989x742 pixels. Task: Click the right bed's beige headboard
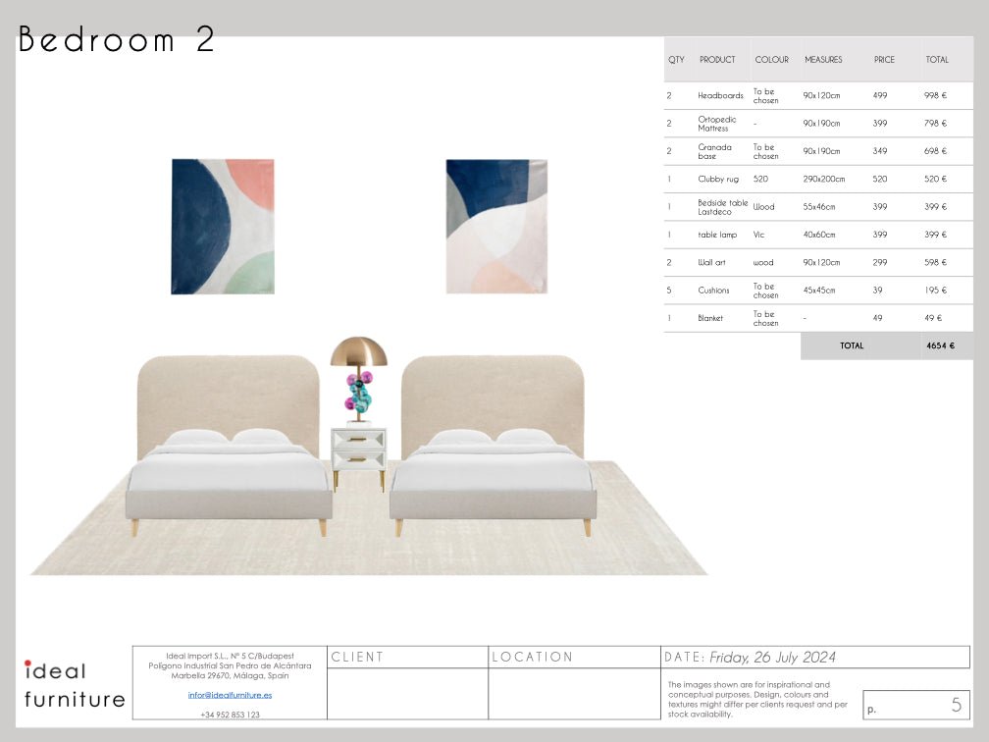pos(493,393)
